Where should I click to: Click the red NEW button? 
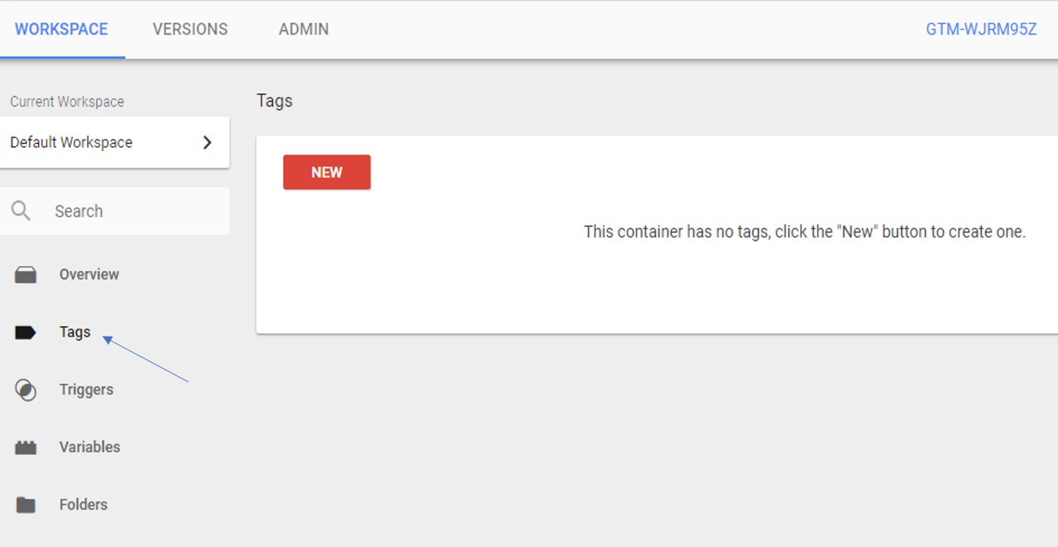327,172
